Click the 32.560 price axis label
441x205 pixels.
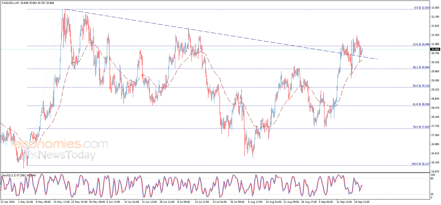pos(435,8)
